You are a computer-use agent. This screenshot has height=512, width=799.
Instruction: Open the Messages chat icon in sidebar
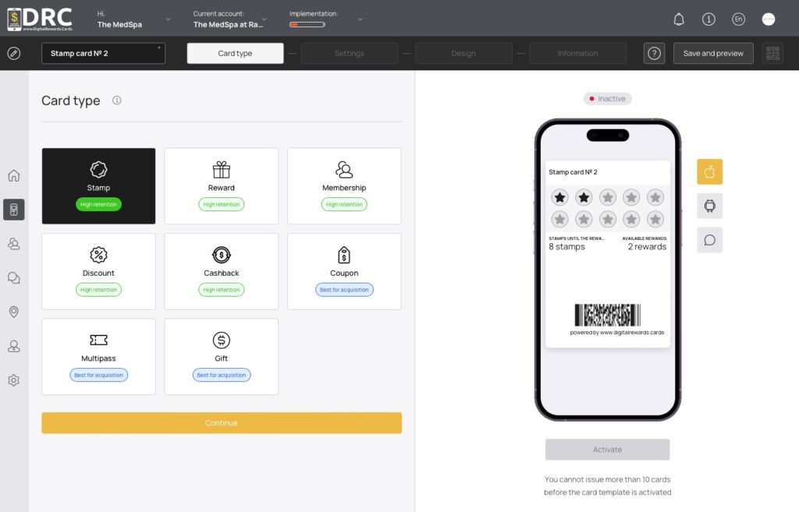point(14,278)
